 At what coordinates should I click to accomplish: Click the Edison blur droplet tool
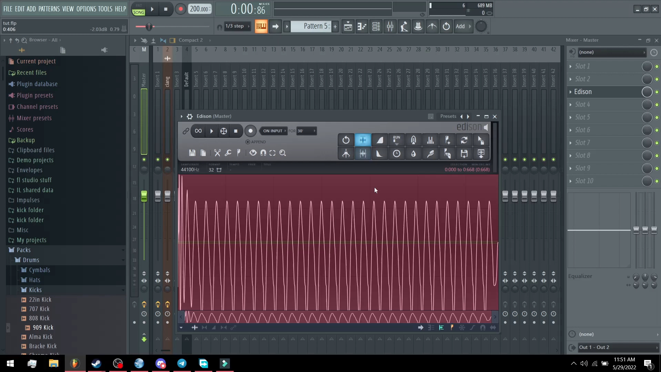[x=413, y=154]
